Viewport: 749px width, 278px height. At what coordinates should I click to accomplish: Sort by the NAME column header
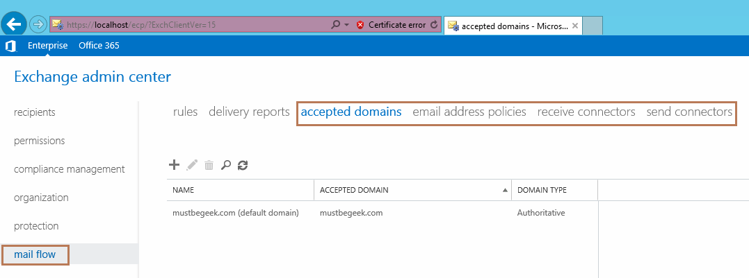(240, 190)
